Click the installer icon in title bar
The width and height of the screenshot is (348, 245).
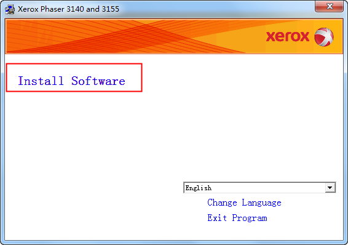pos(10,9)
